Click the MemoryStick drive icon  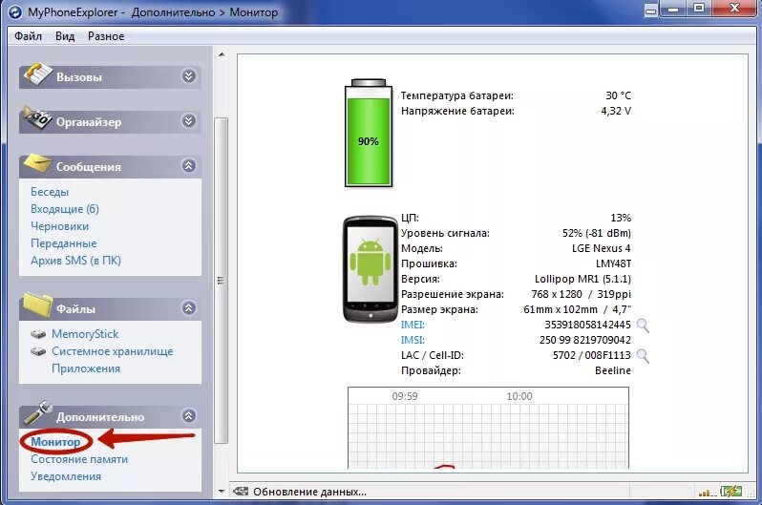tap(38, 334)
